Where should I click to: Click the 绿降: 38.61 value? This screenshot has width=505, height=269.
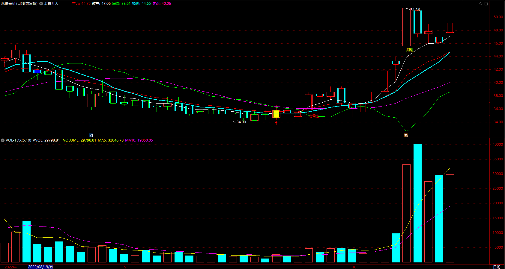(x=121, y=4)
